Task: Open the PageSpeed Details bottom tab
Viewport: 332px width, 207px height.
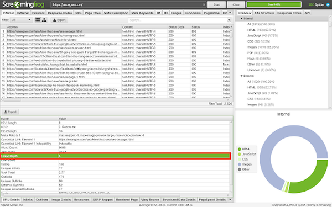Action: pos(212,200)
